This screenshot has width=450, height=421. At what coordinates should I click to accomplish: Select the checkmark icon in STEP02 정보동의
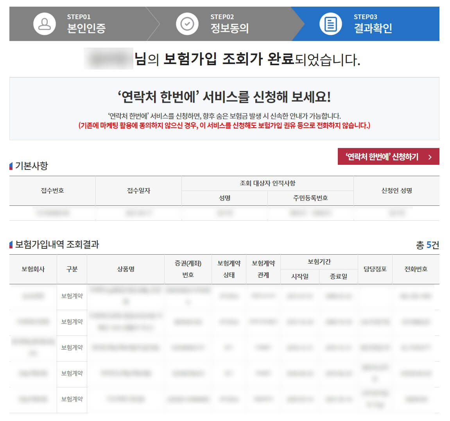coord(187,24)
